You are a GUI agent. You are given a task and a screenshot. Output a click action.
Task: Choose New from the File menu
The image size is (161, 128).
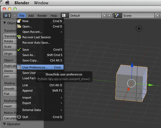point(40,21)
